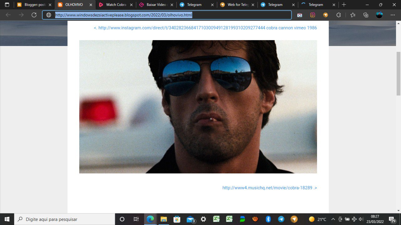The height and width of the screenshot is (225, 401).
Task: Open a new browser tab
Action: [344, 5]
